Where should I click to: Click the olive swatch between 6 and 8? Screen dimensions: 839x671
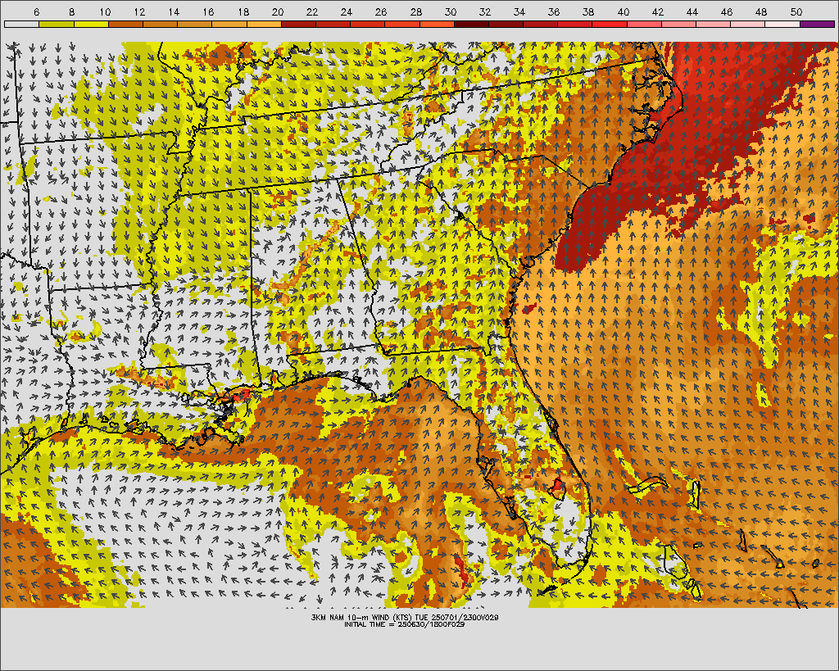pyautogui.click(x=57, y=24)
